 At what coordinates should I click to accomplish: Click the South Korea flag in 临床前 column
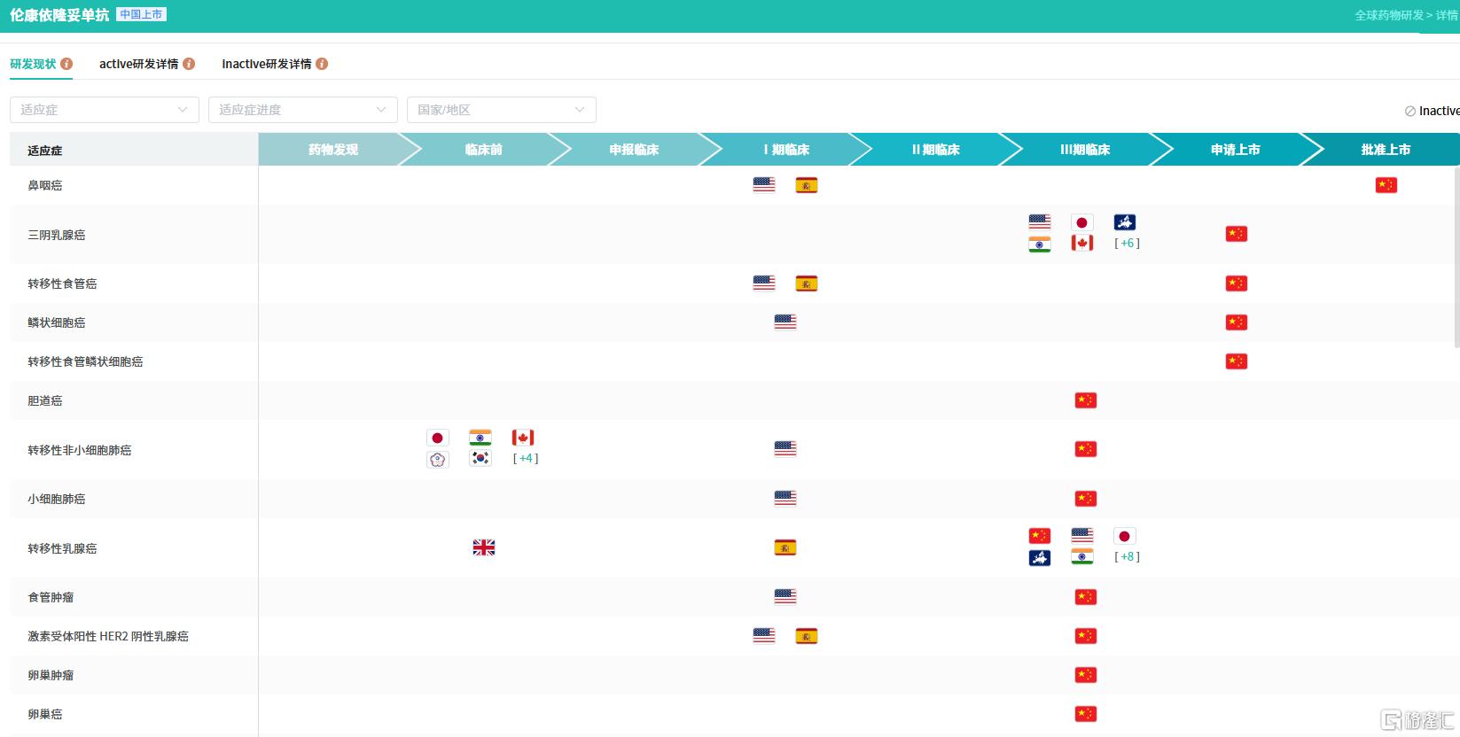[x=480, y=459]
